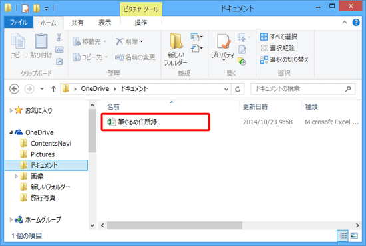Open the Customize Quick Access Toolbar dropdown
The image size is (366, 246).
pyautogui.click(x=47, y=9)
